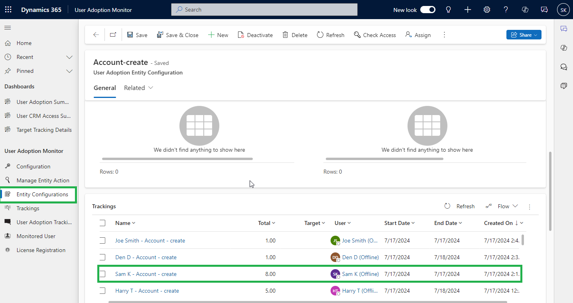The width and height of the screenshot is (573, 303).
Task: Click the plus quick create icon
Action: click(468, 10)
